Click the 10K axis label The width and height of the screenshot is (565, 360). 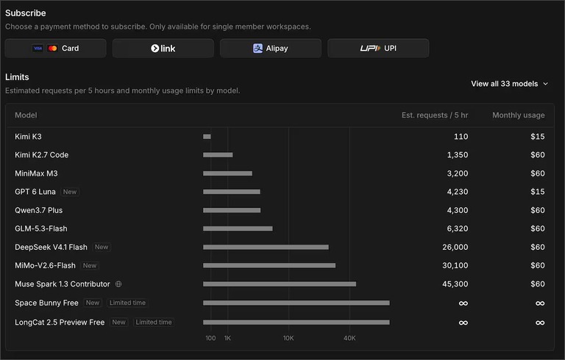point(288,338)
